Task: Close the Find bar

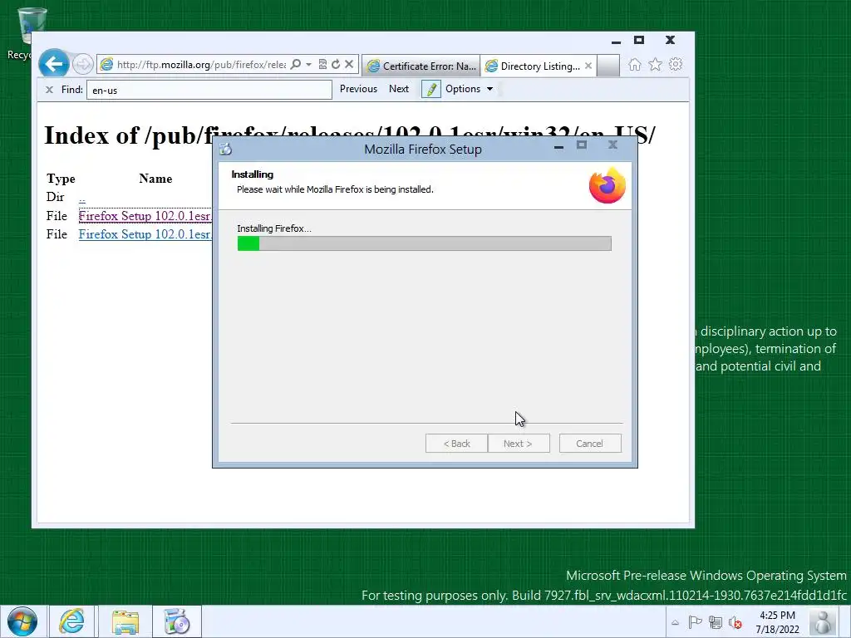Action: [49, 90]
